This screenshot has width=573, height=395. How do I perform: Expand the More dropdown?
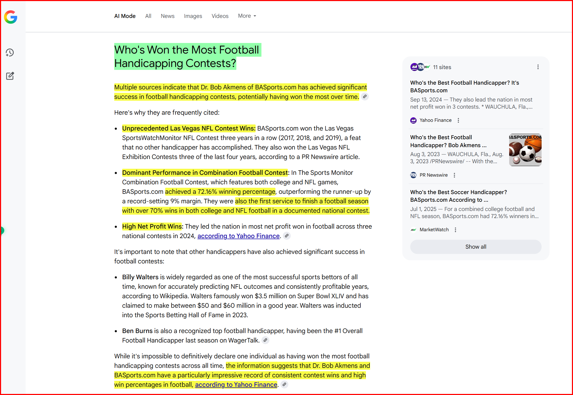tap(247, 16)
